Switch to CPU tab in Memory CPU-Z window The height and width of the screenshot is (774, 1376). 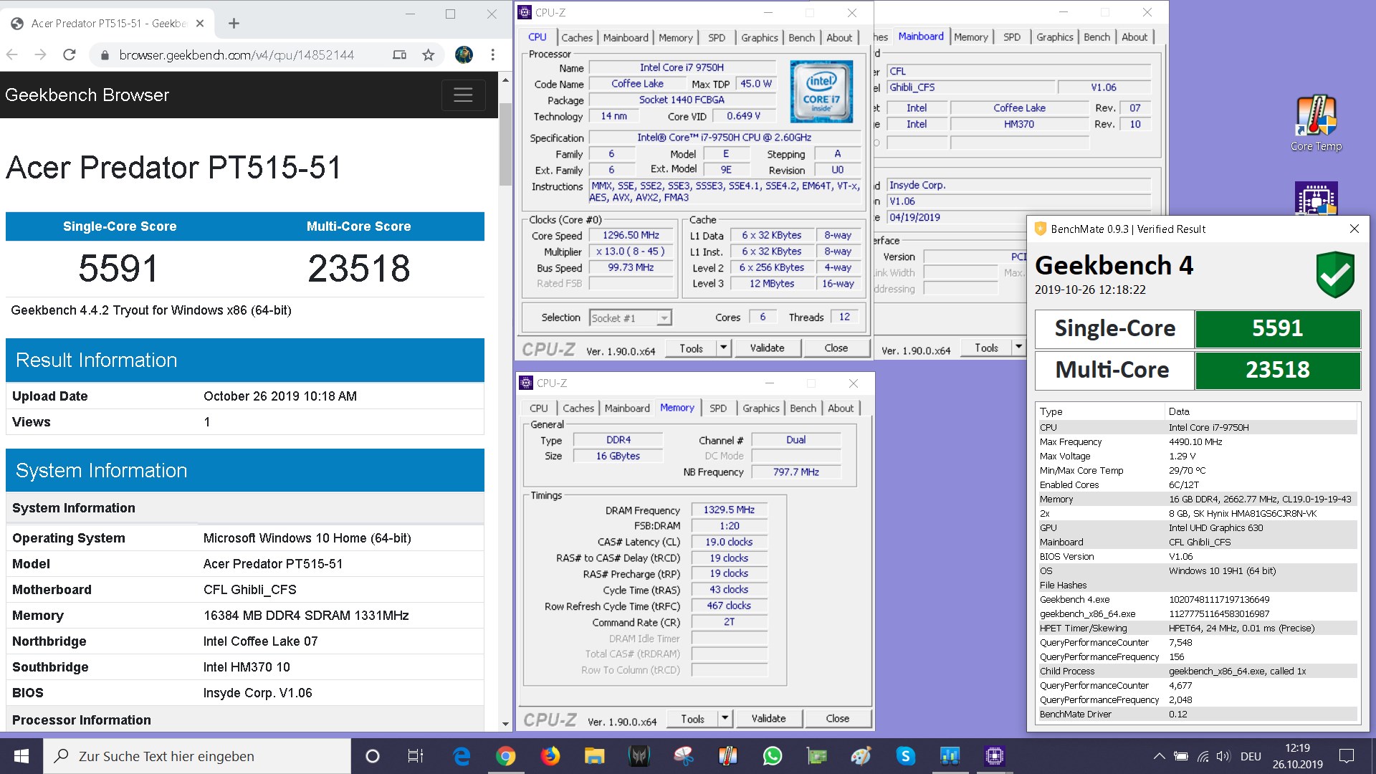coord(539,408)
